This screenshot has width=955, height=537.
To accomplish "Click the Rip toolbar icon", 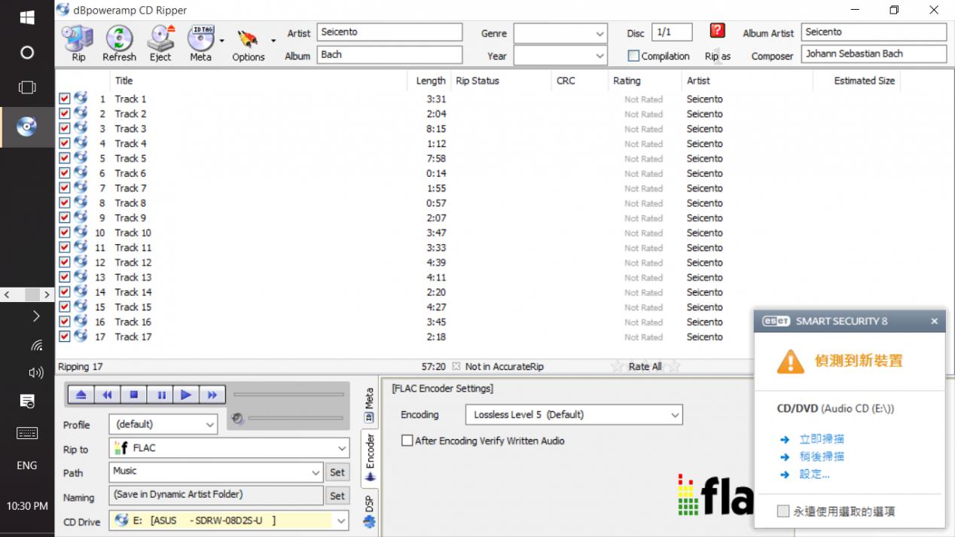I will click(78, 42).
